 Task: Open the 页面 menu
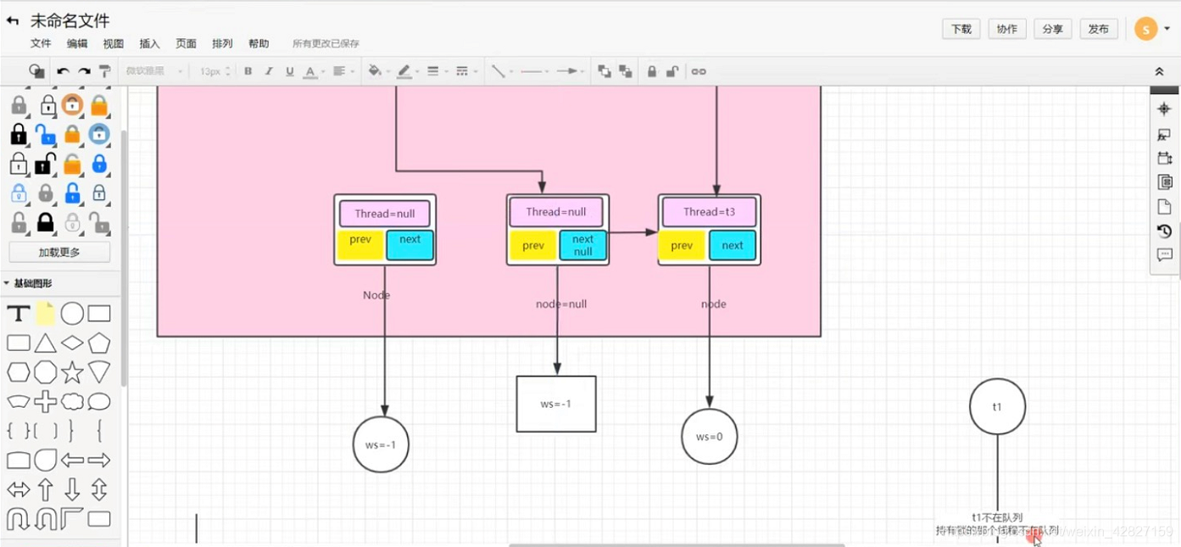point(186,43)
